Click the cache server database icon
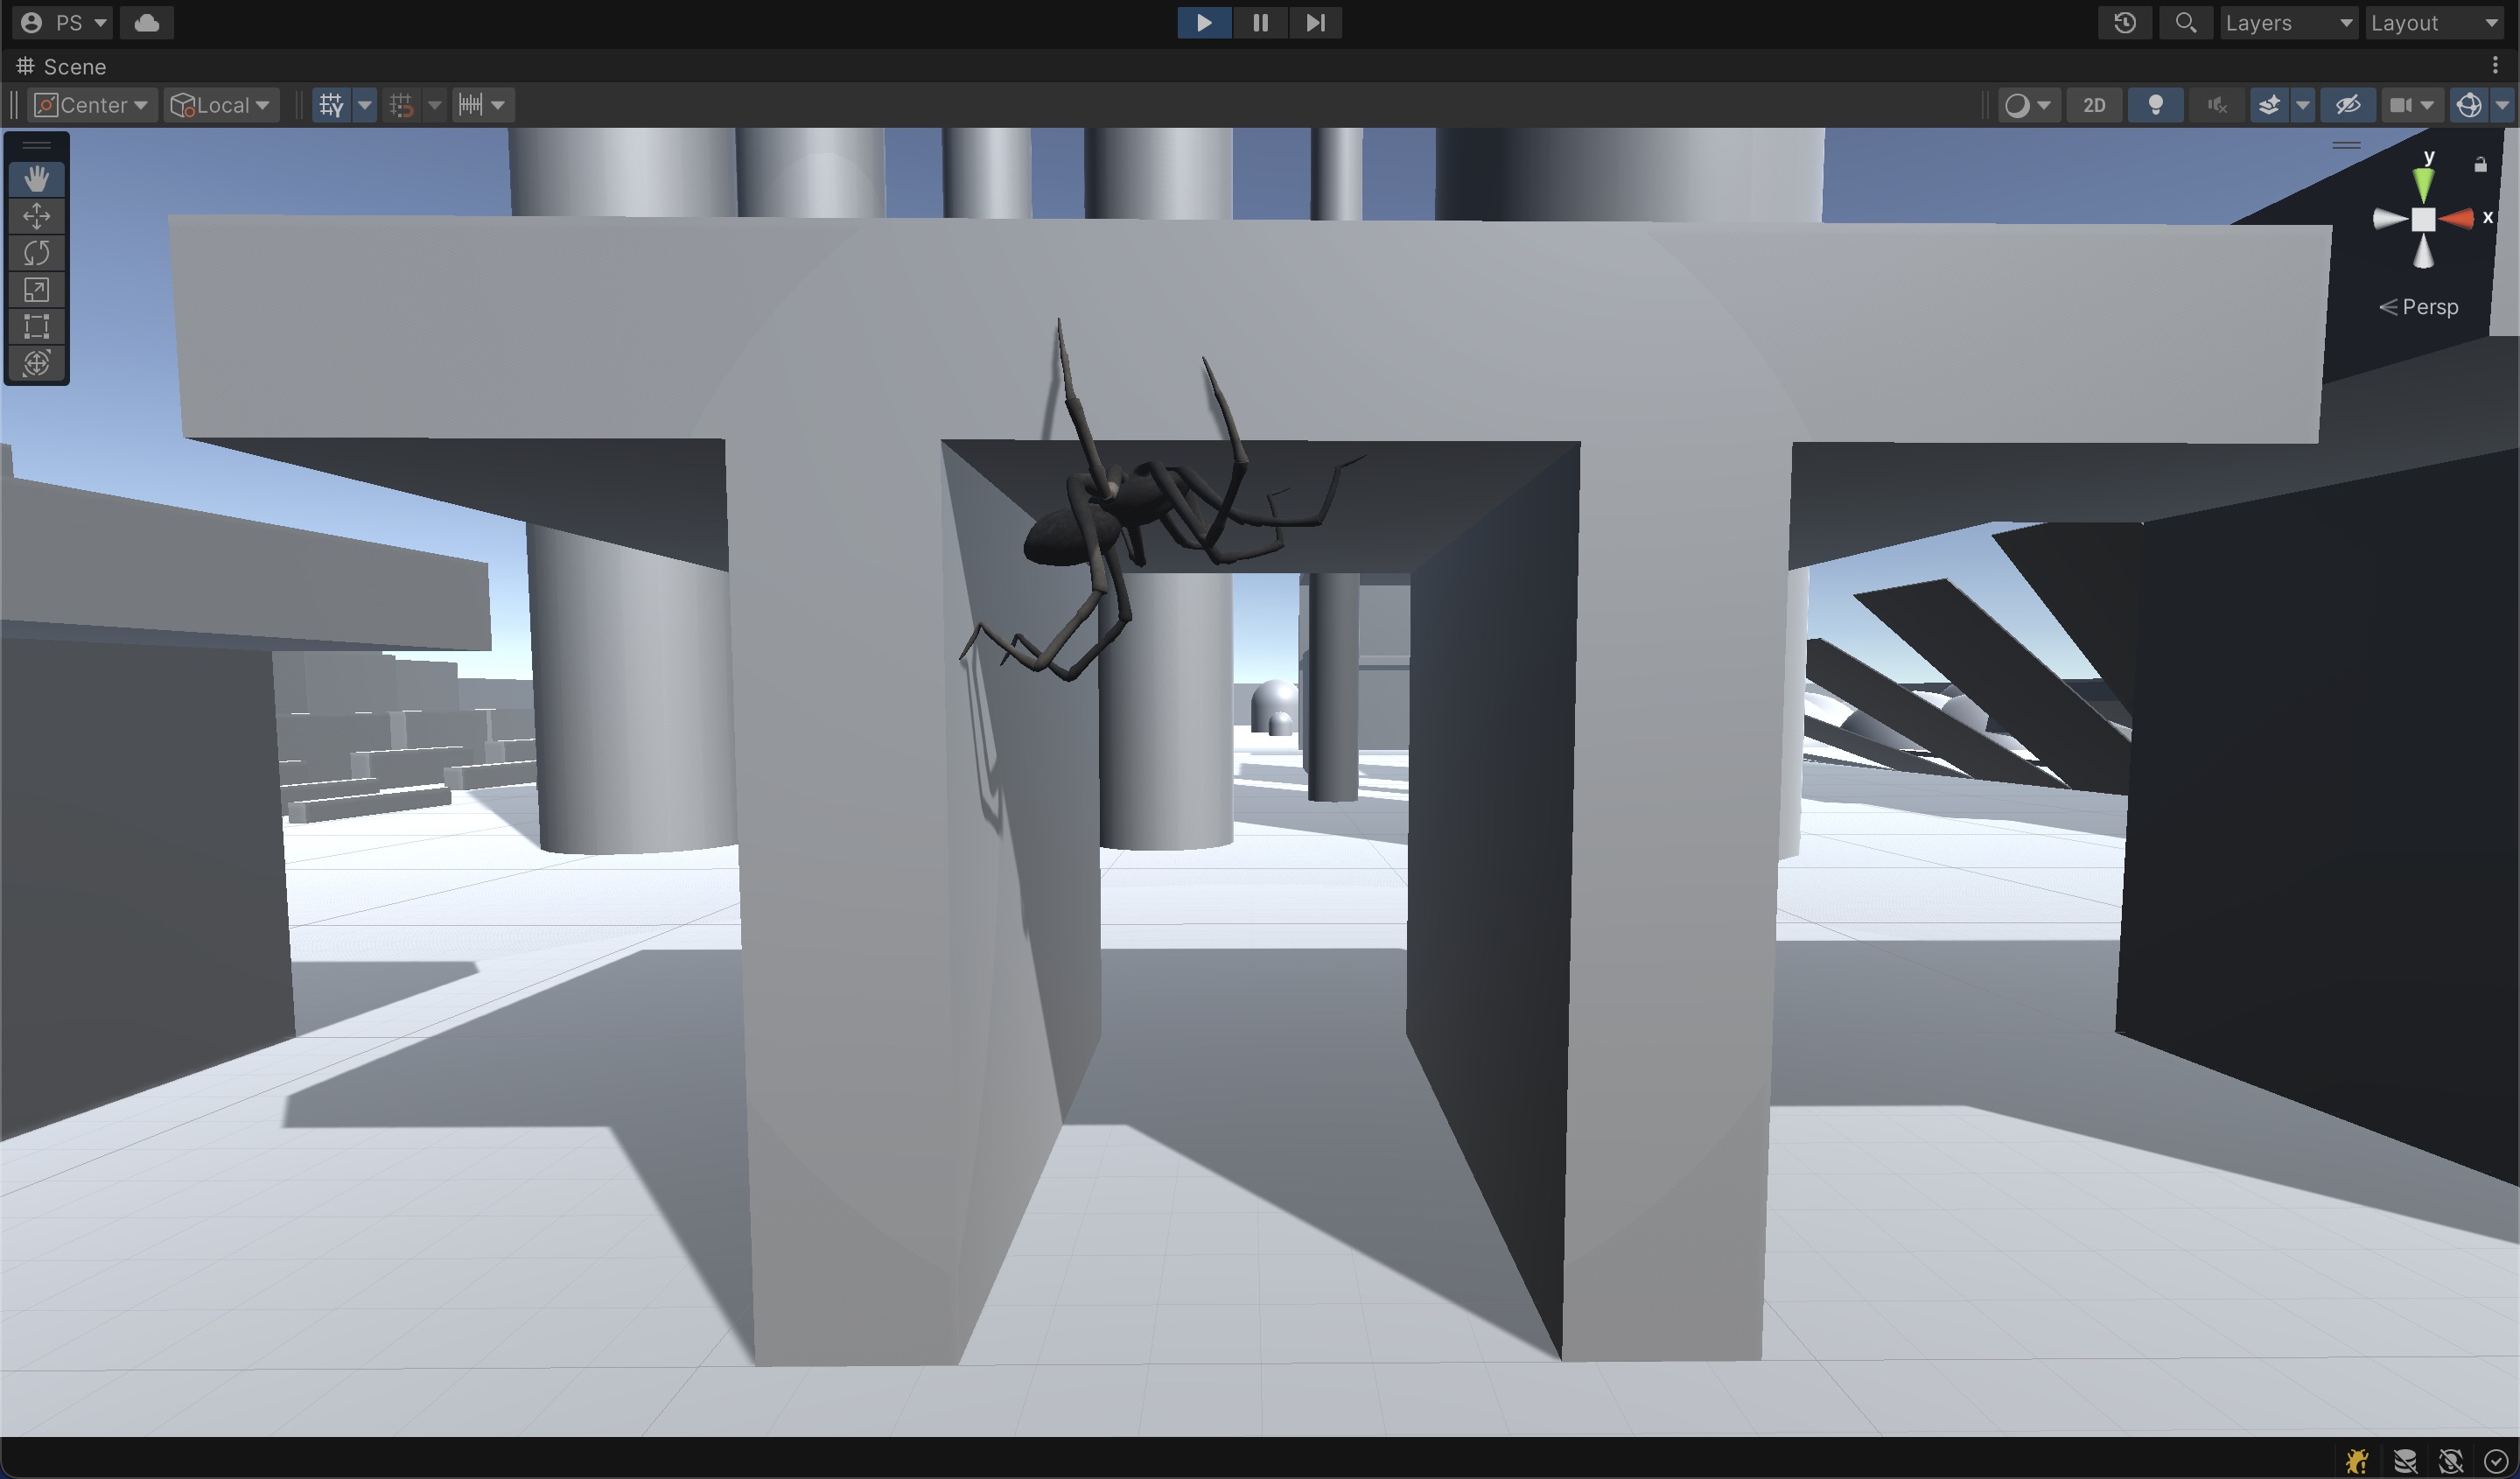2520x1479 pixels. point(2405,1461)
